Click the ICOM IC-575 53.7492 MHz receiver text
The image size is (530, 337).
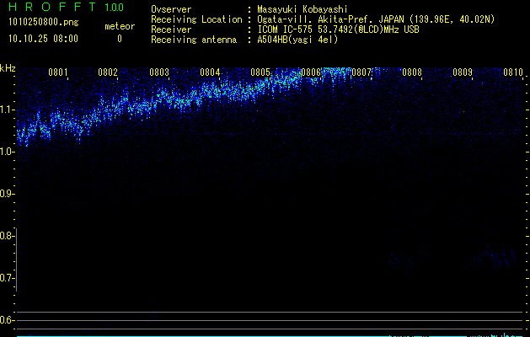[338, 29]
